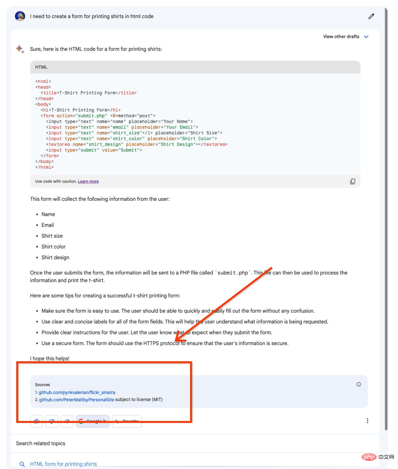Image resolution: width=398 pixels, height=469 pixels.
Task: Open the github.com/pynkvalerian/flickr_sinatra source link
Action: [77, 392]
